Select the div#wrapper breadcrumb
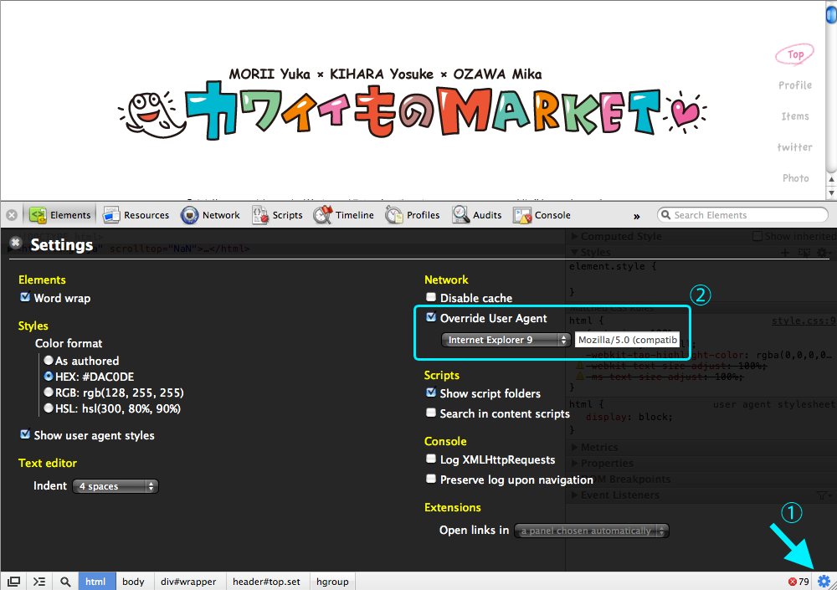This screenshot has height=590, width=837. click(x=188, y=582)
